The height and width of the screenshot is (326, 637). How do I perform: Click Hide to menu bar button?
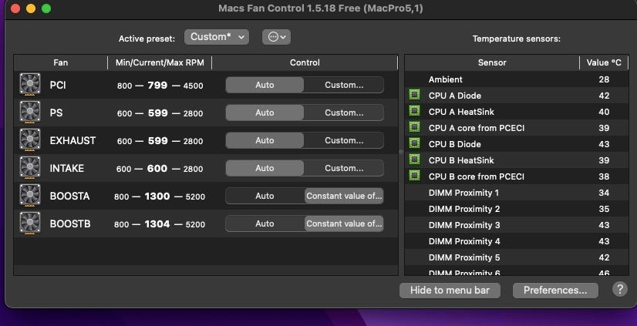(x=450, y=291)
